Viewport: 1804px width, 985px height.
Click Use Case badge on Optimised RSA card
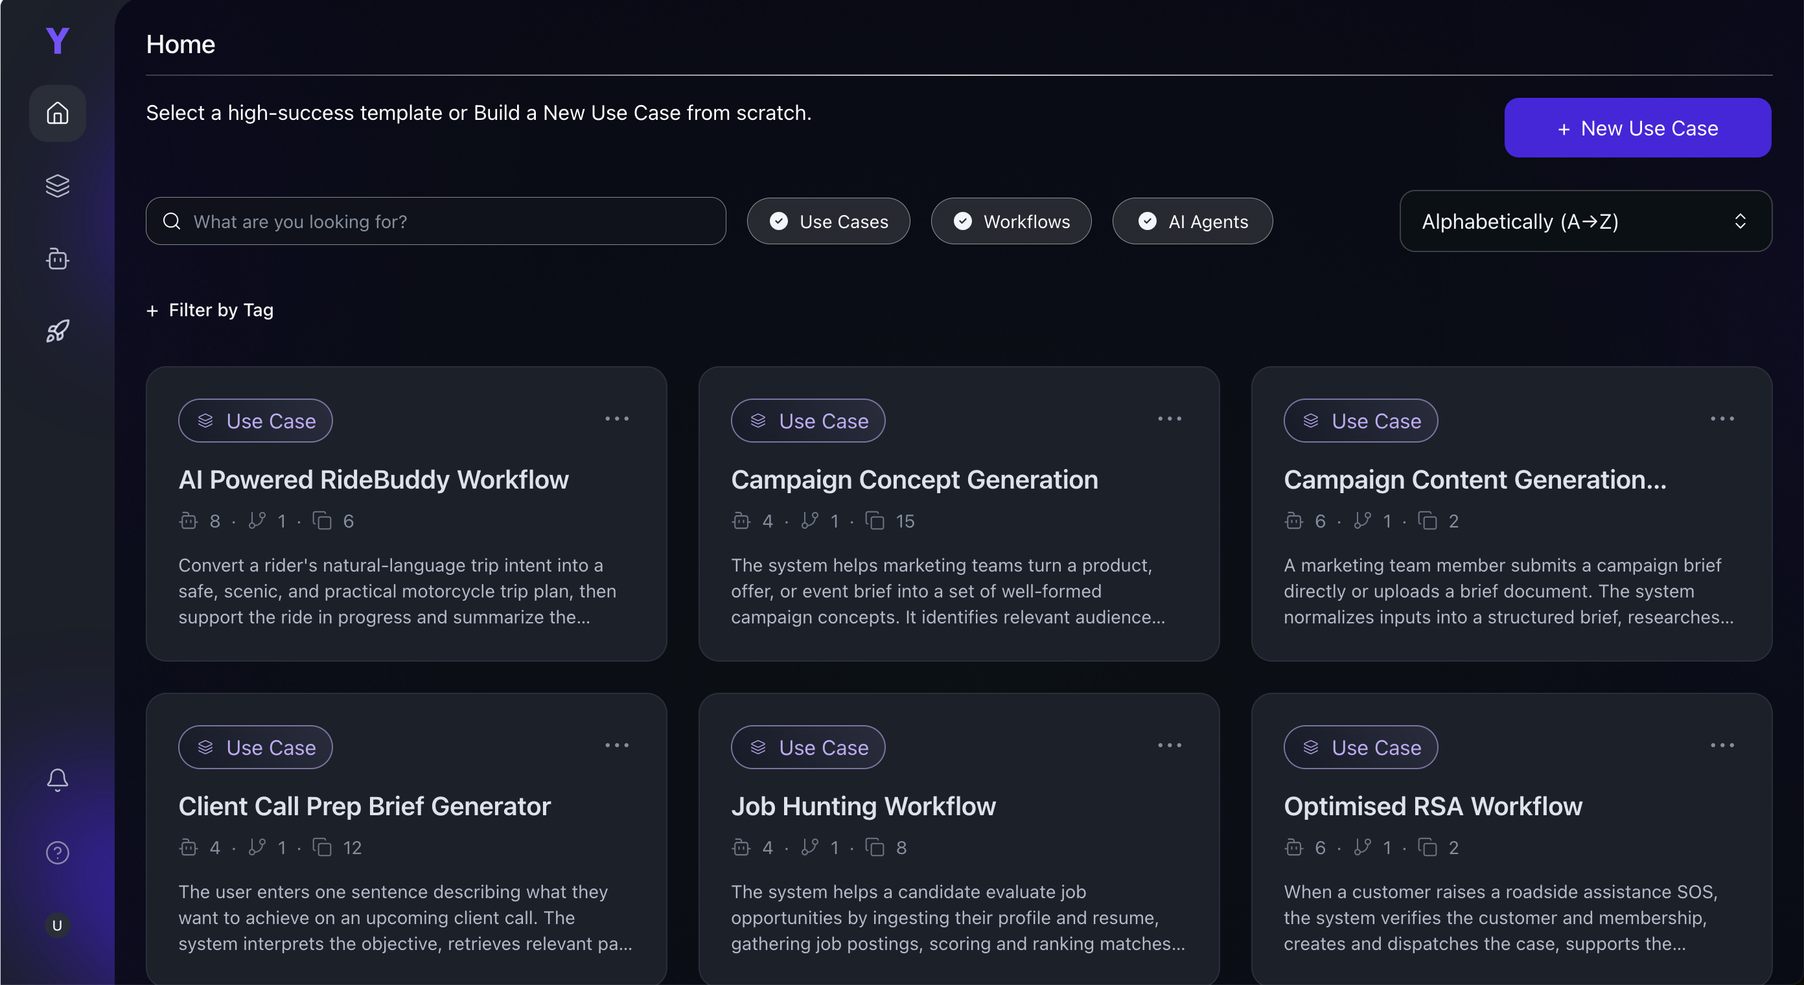[1360, 747]
